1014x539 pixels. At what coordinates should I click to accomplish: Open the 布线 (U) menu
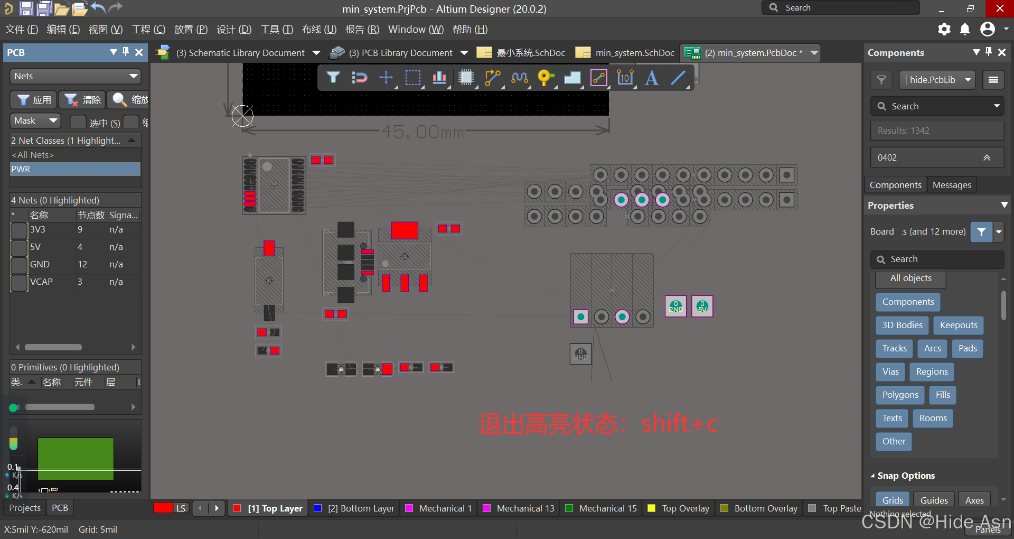pos(319,29)
